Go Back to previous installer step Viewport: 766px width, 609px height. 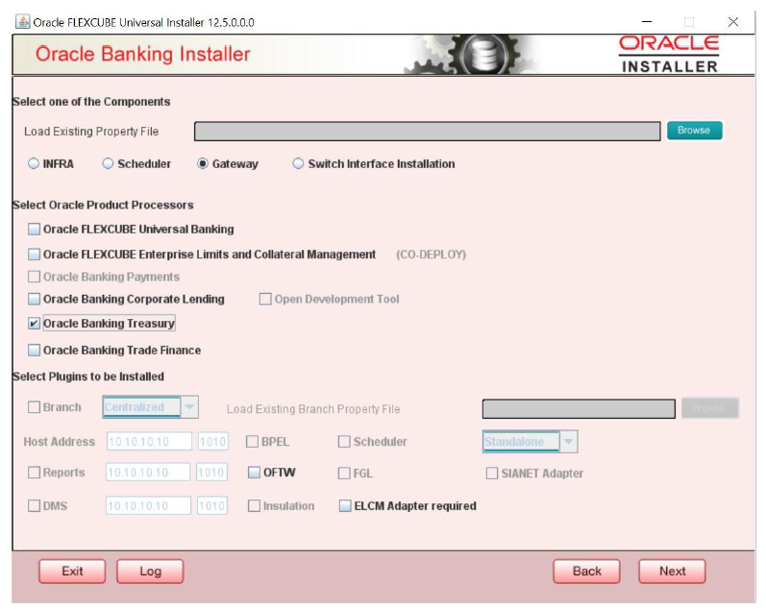[x=586, y=571]
